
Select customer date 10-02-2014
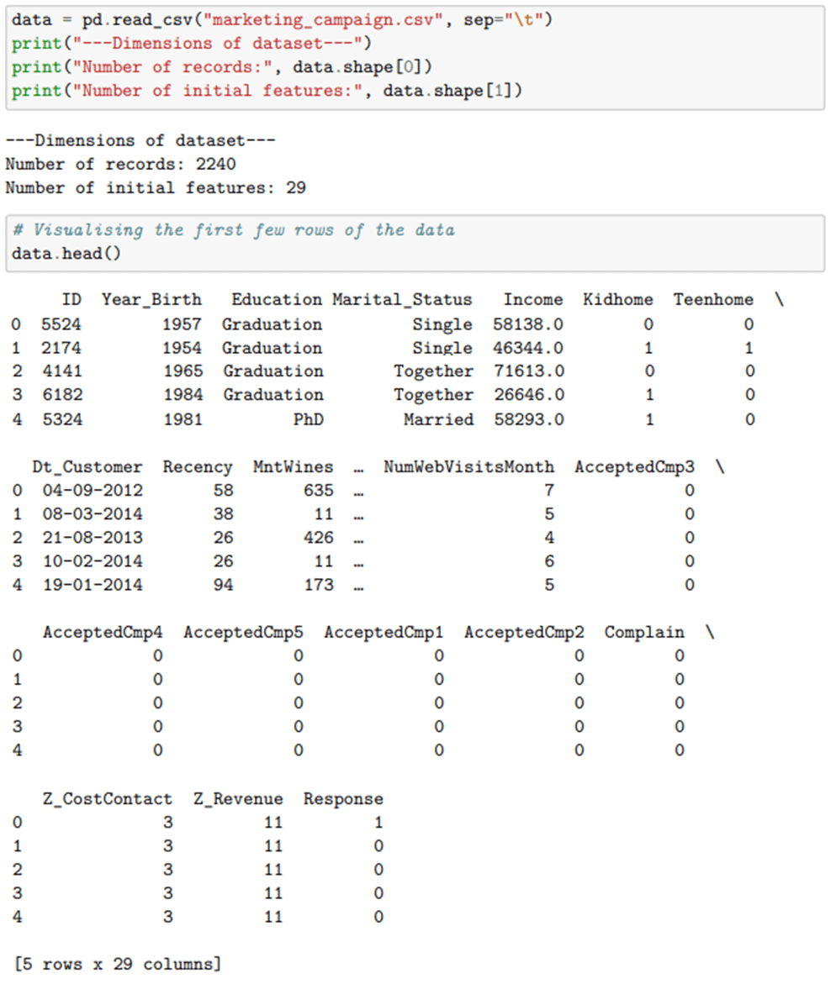click(x=92, y=561)
